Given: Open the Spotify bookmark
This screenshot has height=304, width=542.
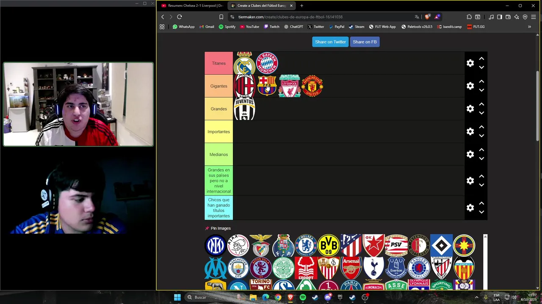Looking at the screenshot, I should [227, 27].
